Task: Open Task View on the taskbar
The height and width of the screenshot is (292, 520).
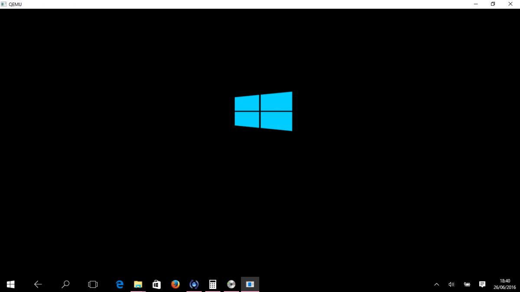Action: [x=93, y=284]
